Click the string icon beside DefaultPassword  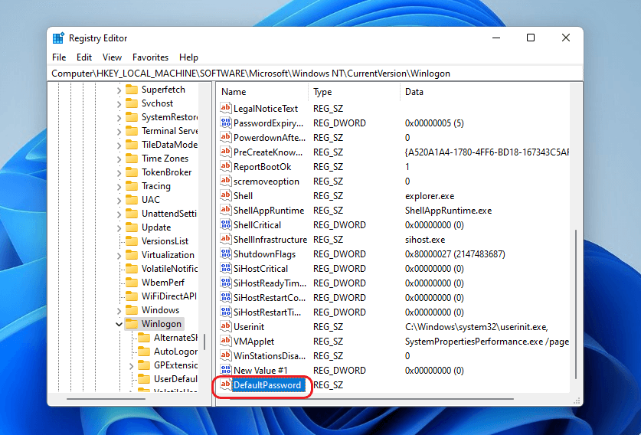point(226,384)
